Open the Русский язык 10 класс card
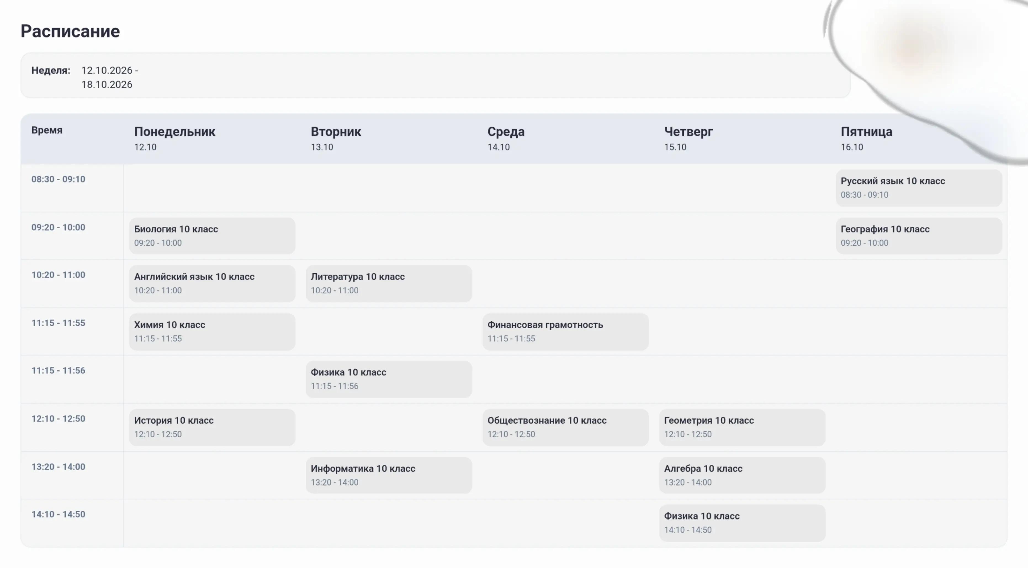Viewport: 1028px width, 568px height. 919,188
